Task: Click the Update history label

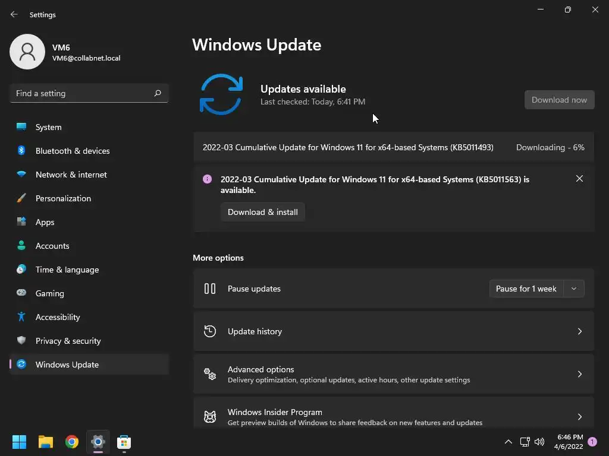Action: (255, 331)
